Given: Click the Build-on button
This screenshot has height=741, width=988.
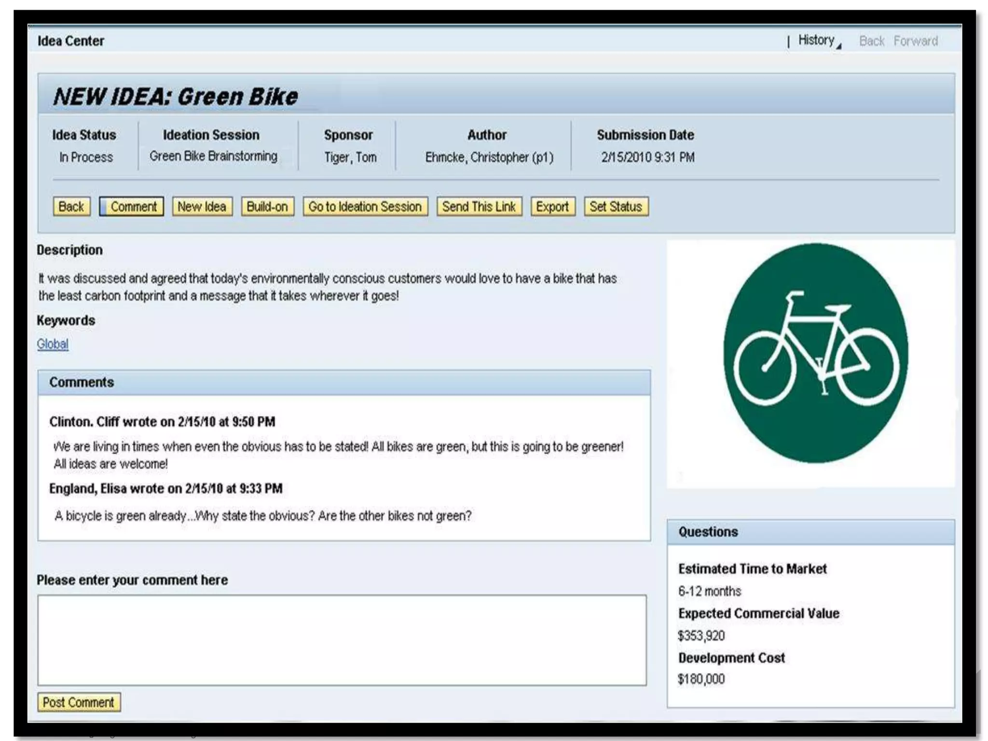Looking at the screenshot, I should 267,206.
